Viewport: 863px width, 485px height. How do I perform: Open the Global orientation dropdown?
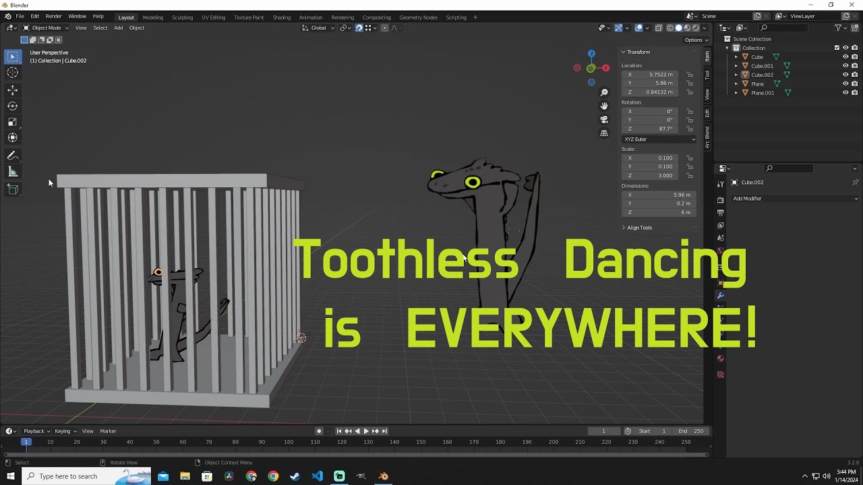point(318,28)
